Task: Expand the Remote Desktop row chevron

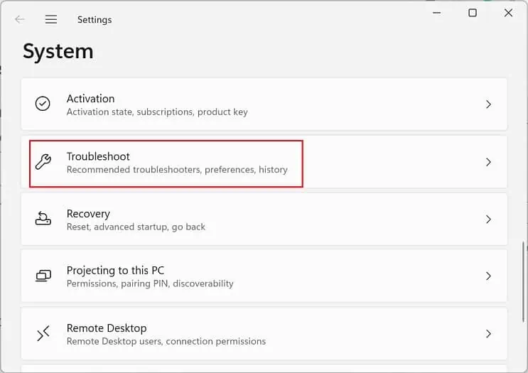Action: (x=488, y=333)
